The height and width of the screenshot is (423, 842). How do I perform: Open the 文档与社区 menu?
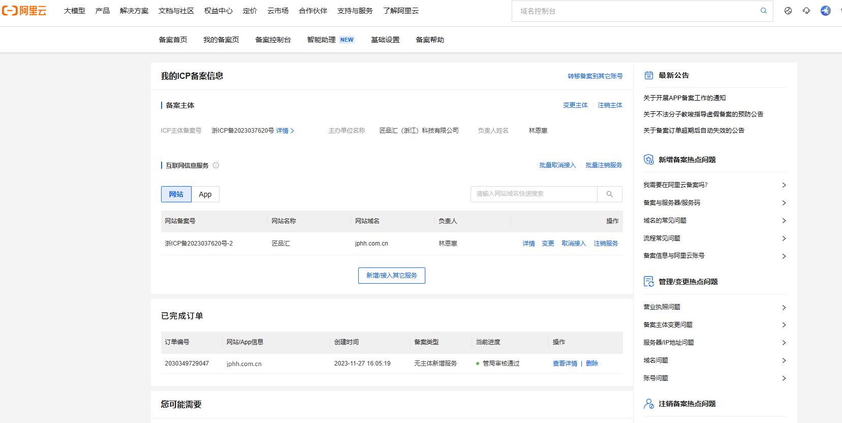point(176,11)
